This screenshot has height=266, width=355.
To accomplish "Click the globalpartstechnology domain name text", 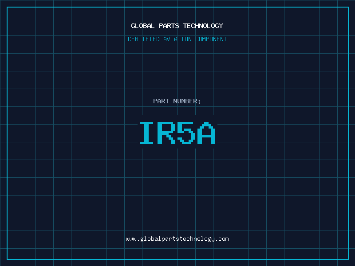I will coord(177,239).
